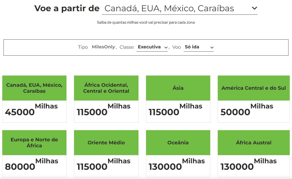Choose the Ásia destination card
Image resolution: width=292 pixels, height=179 pixels.
point(178,99)
